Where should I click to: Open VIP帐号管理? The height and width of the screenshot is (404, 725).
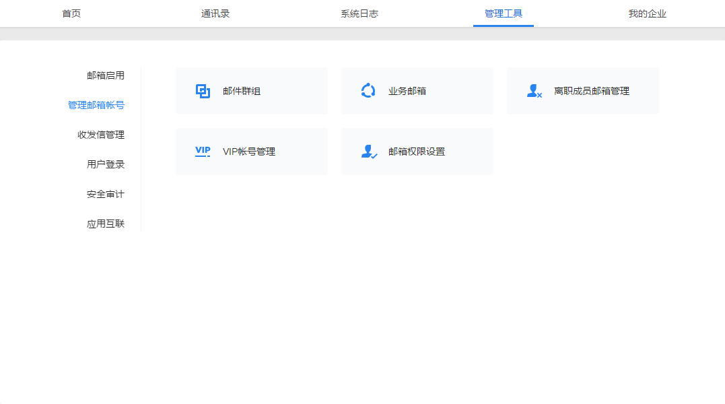251,151
